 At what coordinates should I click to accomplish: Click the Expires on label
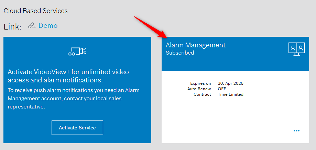200,83
